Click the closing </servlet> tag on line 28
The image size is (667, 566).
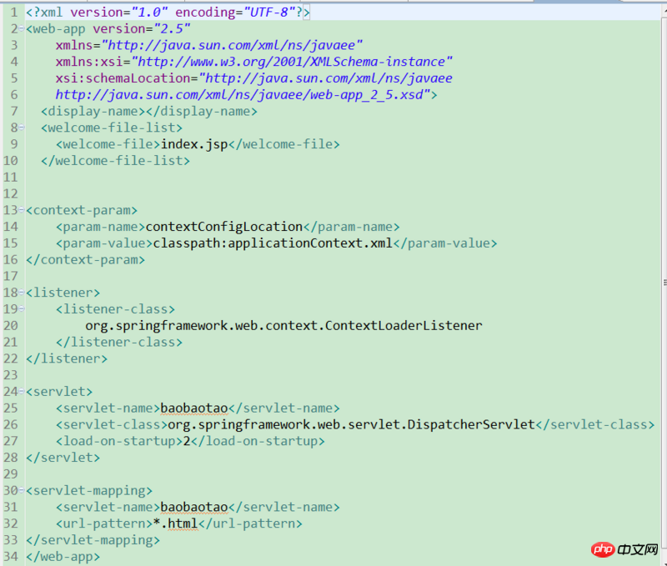click(x=63, y=458)
